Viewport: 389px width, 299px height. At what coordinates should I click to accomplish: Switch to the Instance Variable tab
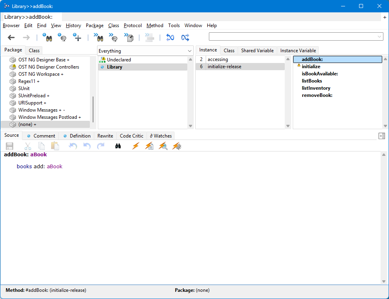[298, 51]
